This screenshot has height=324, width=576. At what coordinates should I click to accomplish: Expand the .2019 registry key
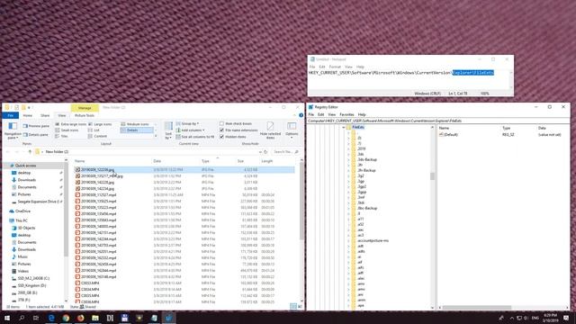[x=348, y=148]
